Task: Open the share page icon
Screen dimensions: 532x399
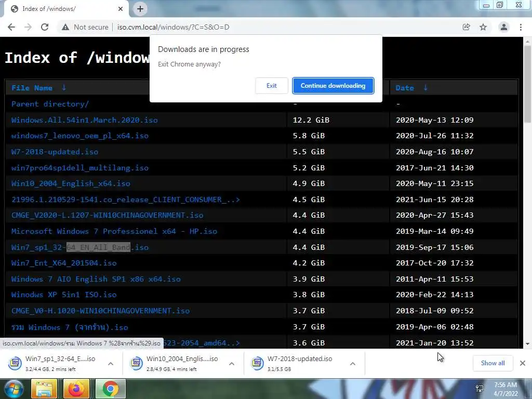Action: (x=467, y=27)
